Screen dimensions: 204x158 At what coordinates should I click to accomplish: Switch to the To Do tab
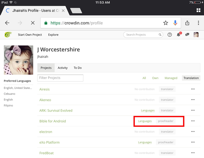[x=78, y=68]
